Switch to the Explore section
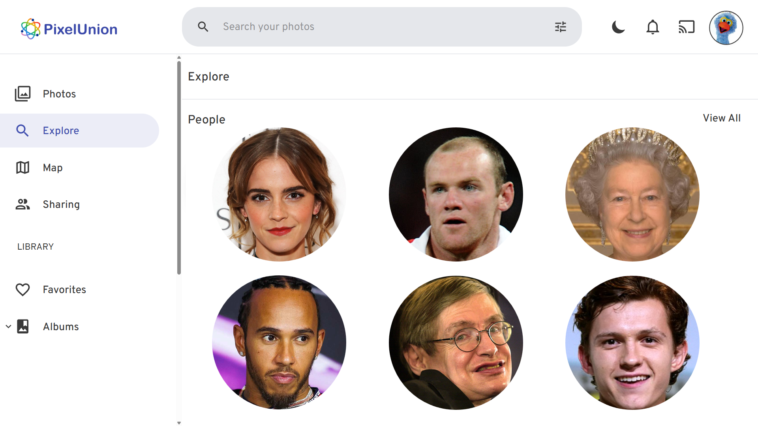The image size is (758, 426). [61, 130]
